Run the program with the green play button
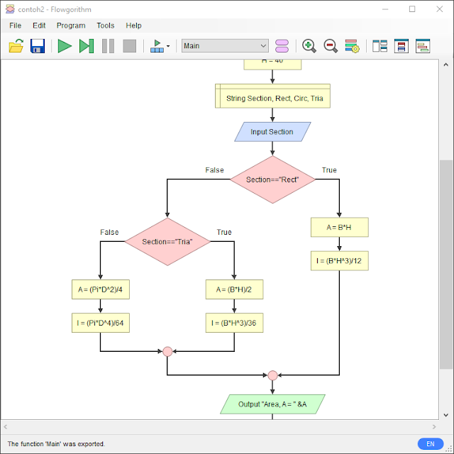Image resolution: width=454 pixels, height=454 pixels. click(65, 45)
